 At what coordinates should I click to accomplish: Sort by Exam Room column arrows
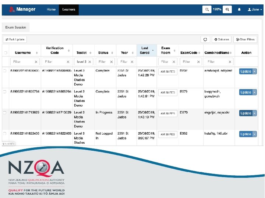pyautogui.click(x=174, y=51)
